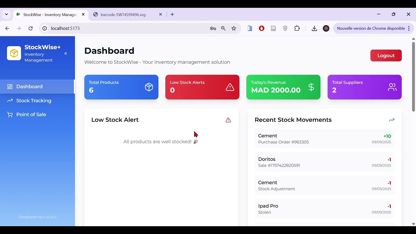
Task: Open a new browser tab
Action: [172, 15]
